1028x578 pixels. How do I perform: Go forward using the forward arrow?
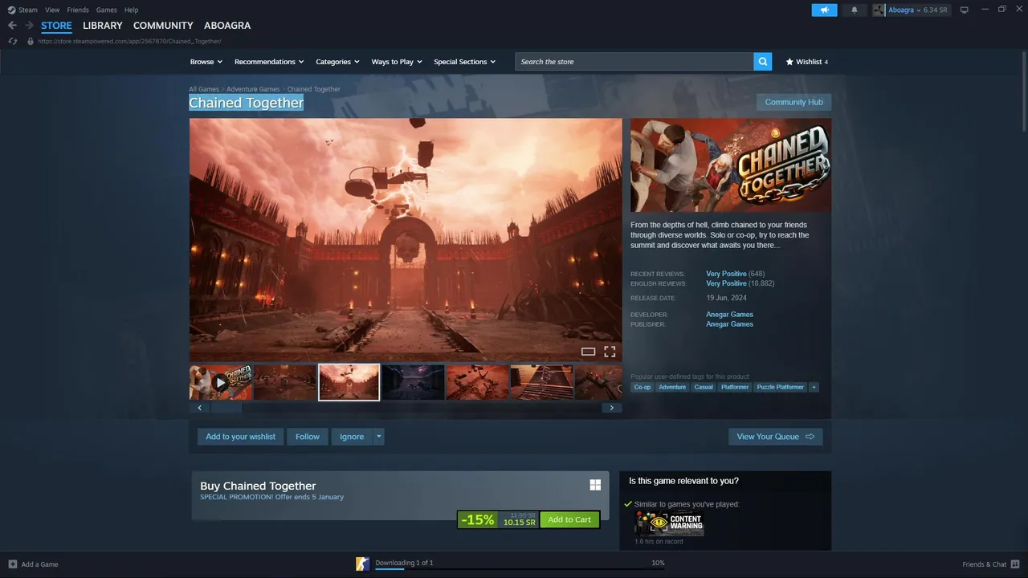click(x=29, y=26)
